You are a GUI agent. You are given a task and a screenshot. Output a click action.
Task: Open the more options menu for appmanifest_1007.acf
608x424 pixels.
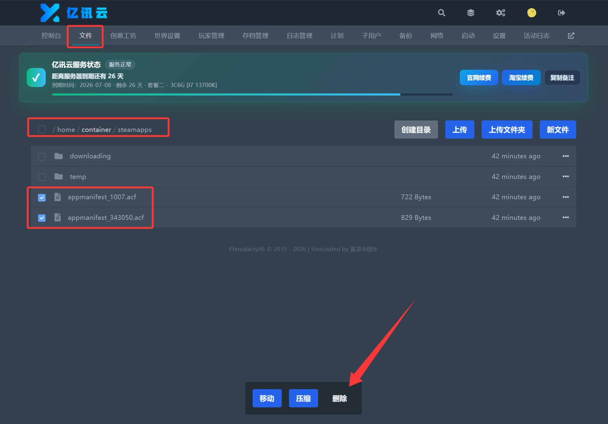[x=566, y=197]
